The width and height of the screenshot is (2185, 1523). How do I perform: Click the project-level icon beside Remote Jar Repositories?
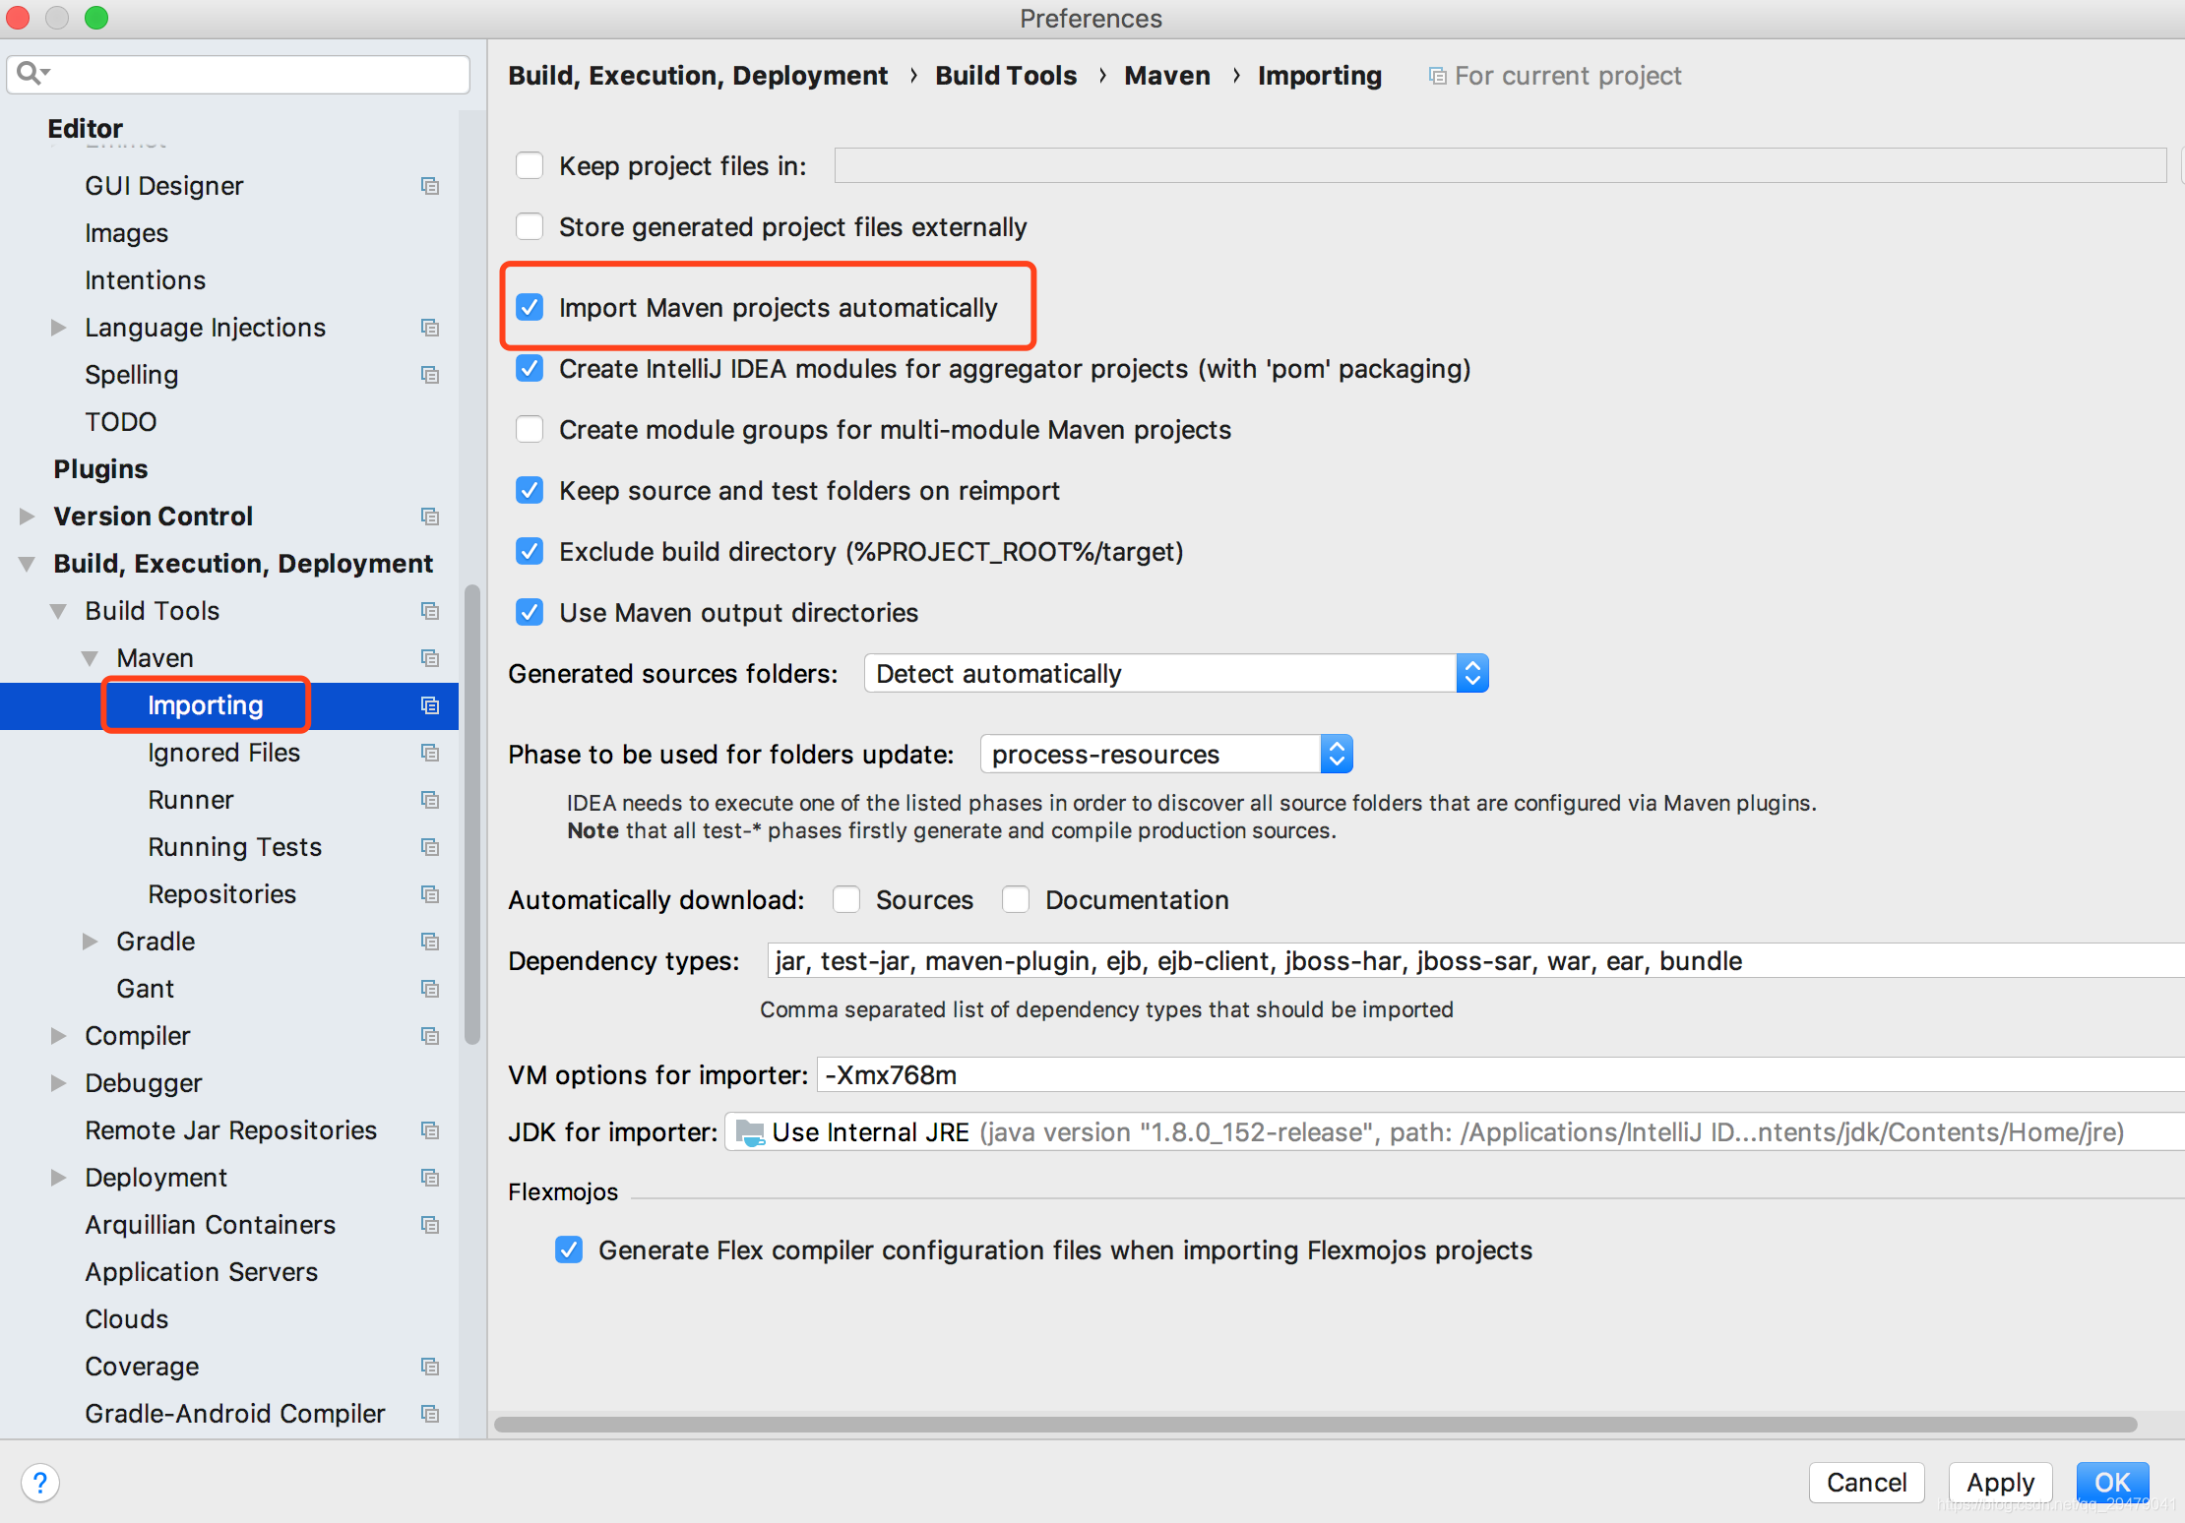[430, 1130]
